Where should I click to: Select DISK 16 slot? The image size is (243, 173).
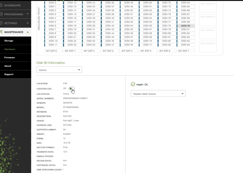pyautogui.click(x=72, y=18)
